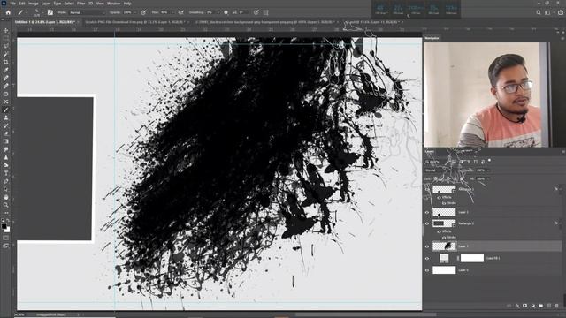Select the Zoom tool
This screenshot has height=318, width=566.
point(6,205)
